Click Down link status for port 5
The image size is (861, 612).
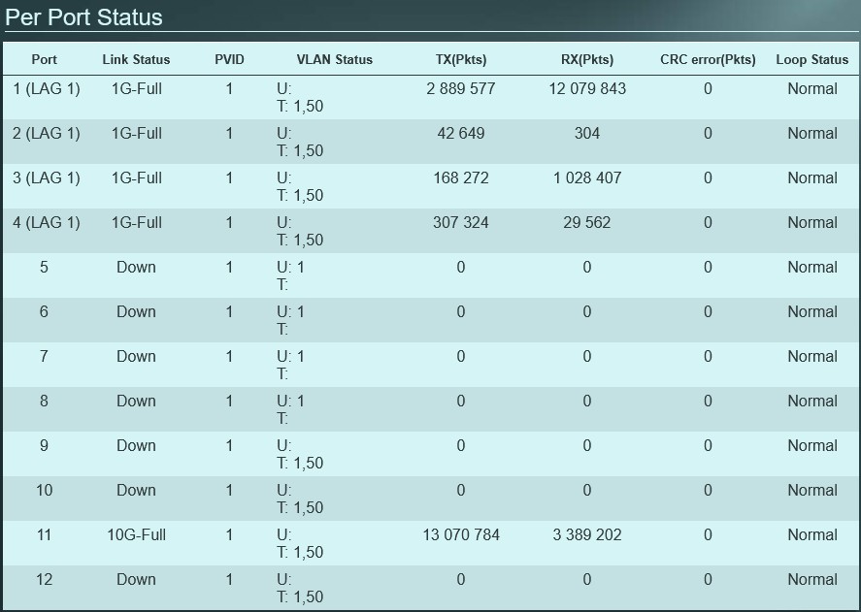[x=136, y=268]
